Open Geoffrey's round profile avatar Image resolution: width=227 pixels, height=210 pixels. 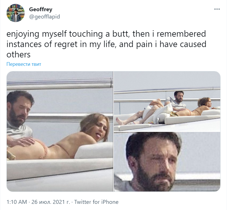click(x=15, y=13)
